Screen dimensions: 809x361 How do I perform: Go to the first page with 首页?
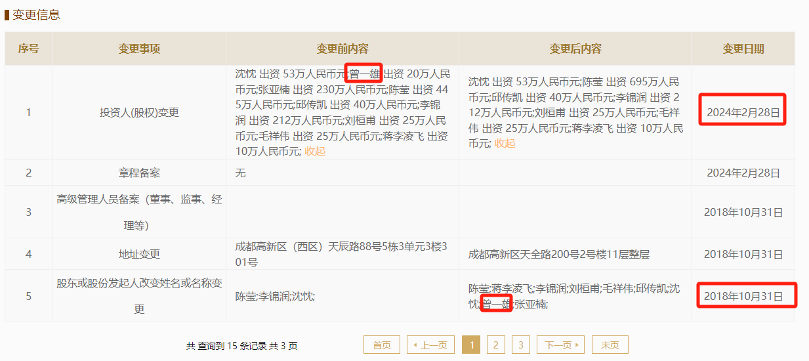click(x=382, y=345)
